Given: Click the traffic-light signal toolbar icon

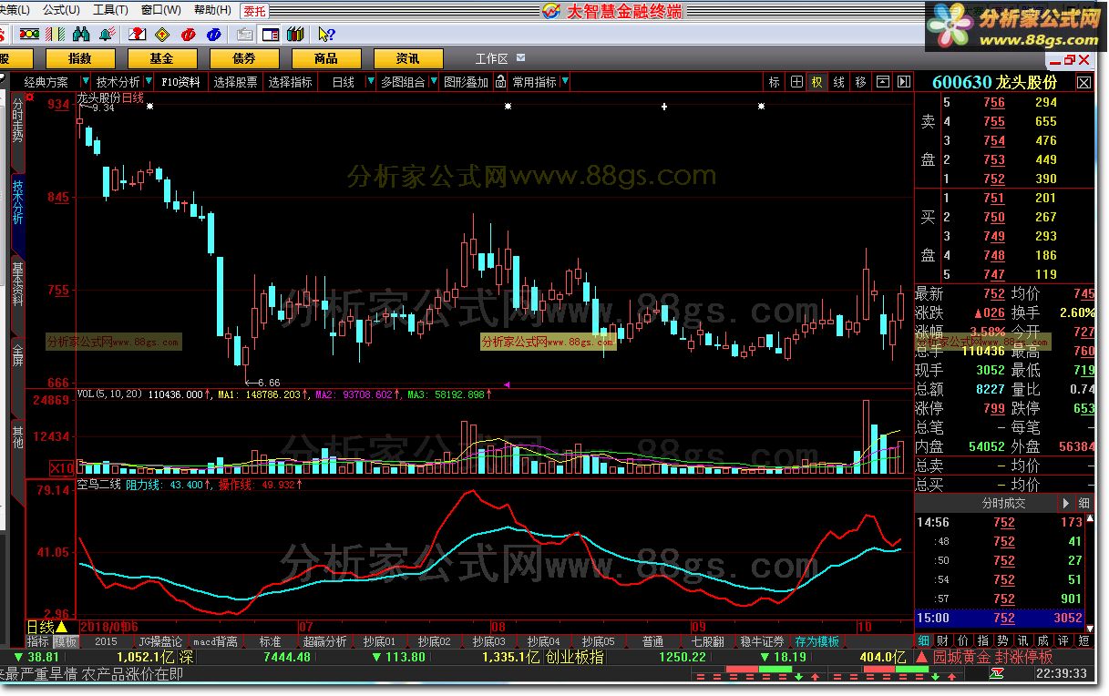Looking at the screenshot, I should click(x=29, y=35).
